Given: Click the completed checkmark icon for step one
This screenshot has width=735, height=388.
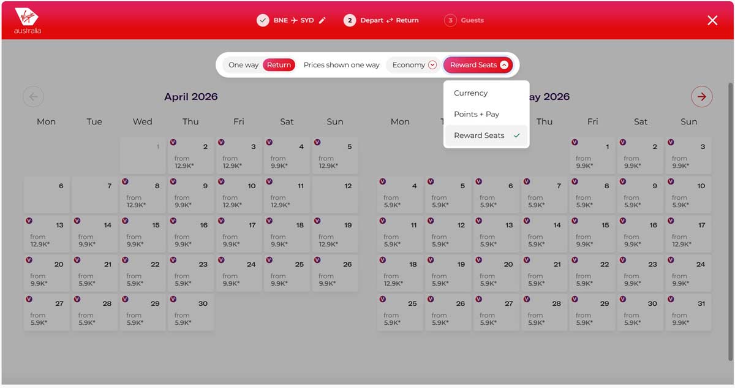Looking at the screenshot, I should pyautogui.click(x=263, y=20).
